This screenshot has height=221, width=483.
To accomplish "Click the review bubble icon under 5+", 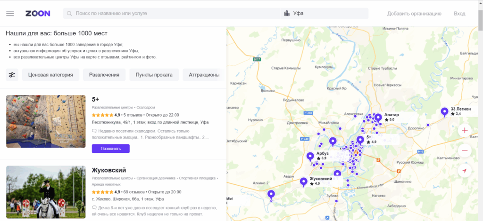I will [94, 131].
